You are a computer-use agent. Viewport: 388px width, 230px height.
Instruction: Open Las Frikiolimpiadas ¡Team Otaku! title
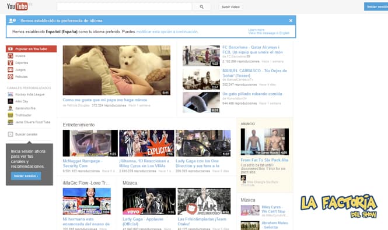[x=202, y=222]
